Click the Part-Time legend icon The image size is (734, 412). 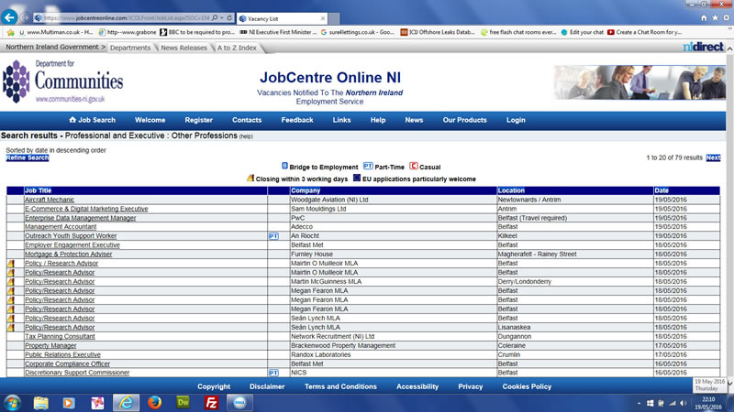(x=368, y=166)
